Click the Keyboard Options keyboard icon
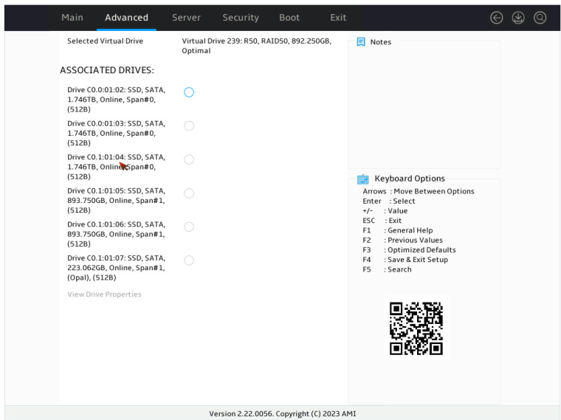The image size is (561, 420). (362, 179)
